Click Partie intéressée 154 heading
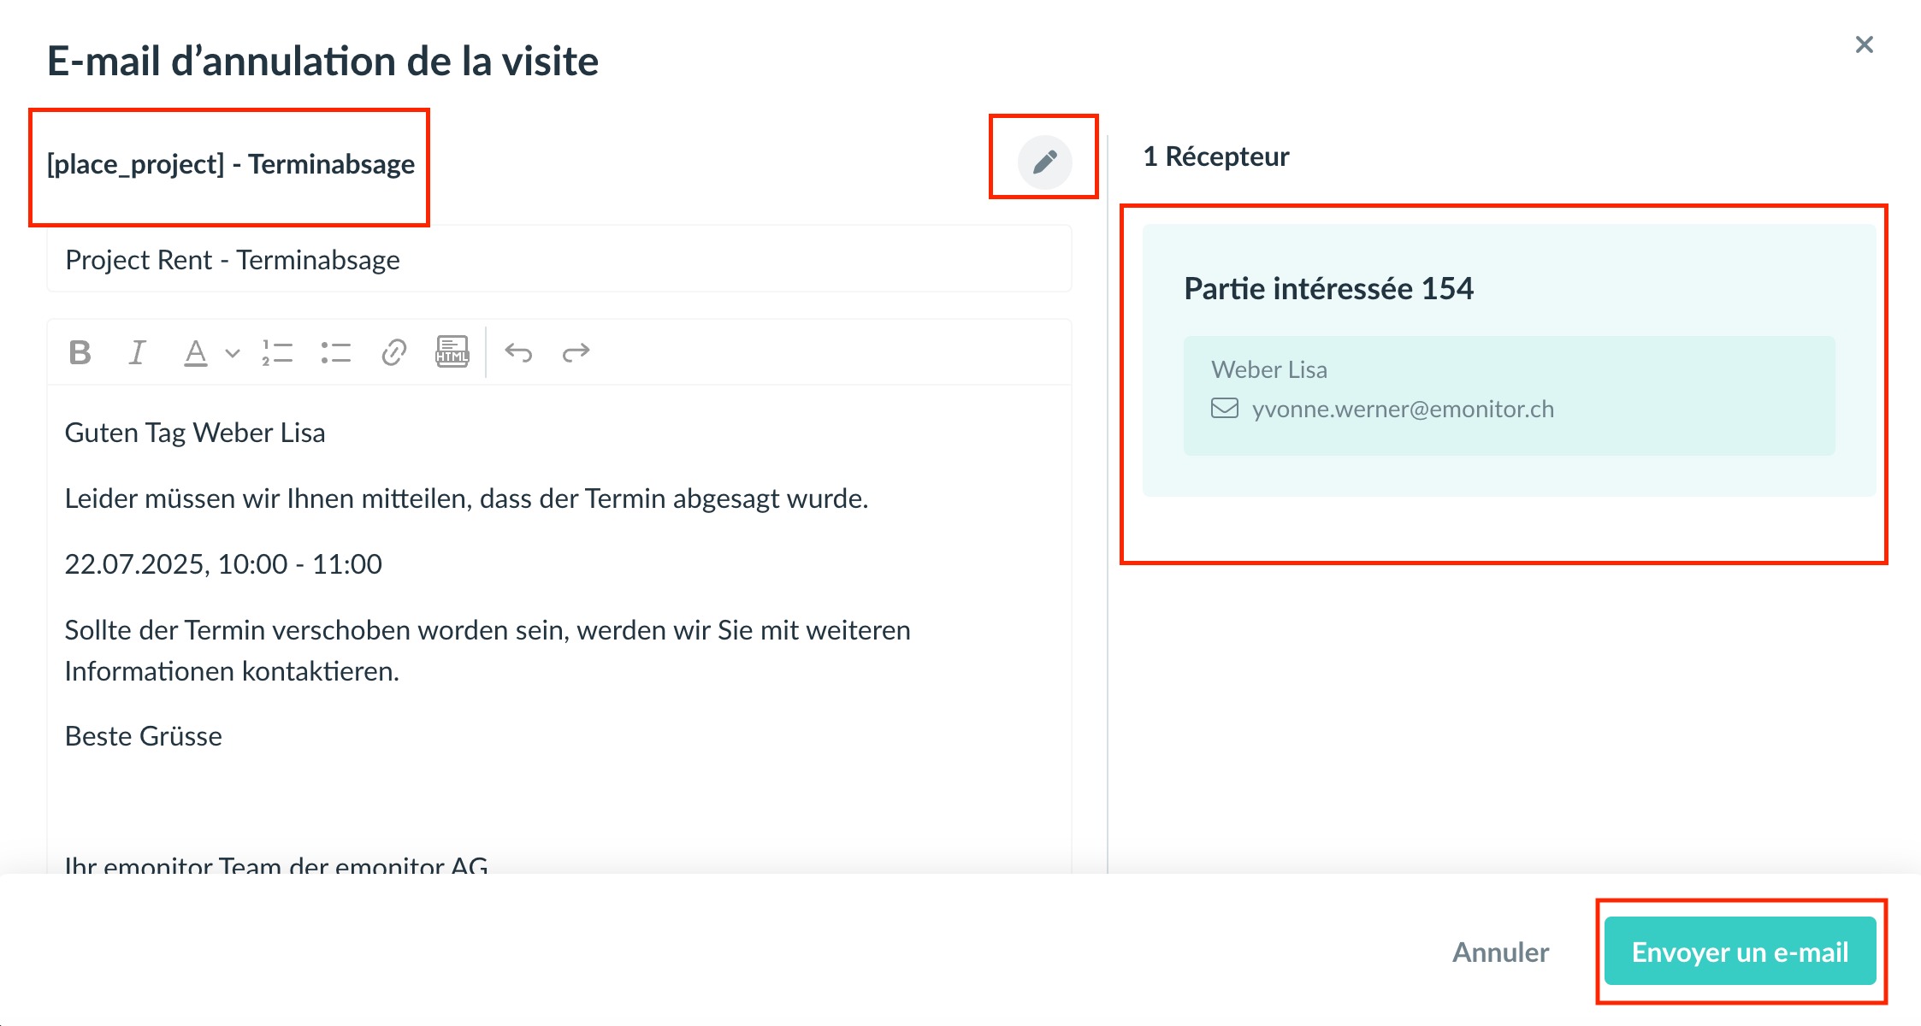This screenshot has width=1921, height=1026. coord(1328,289)
